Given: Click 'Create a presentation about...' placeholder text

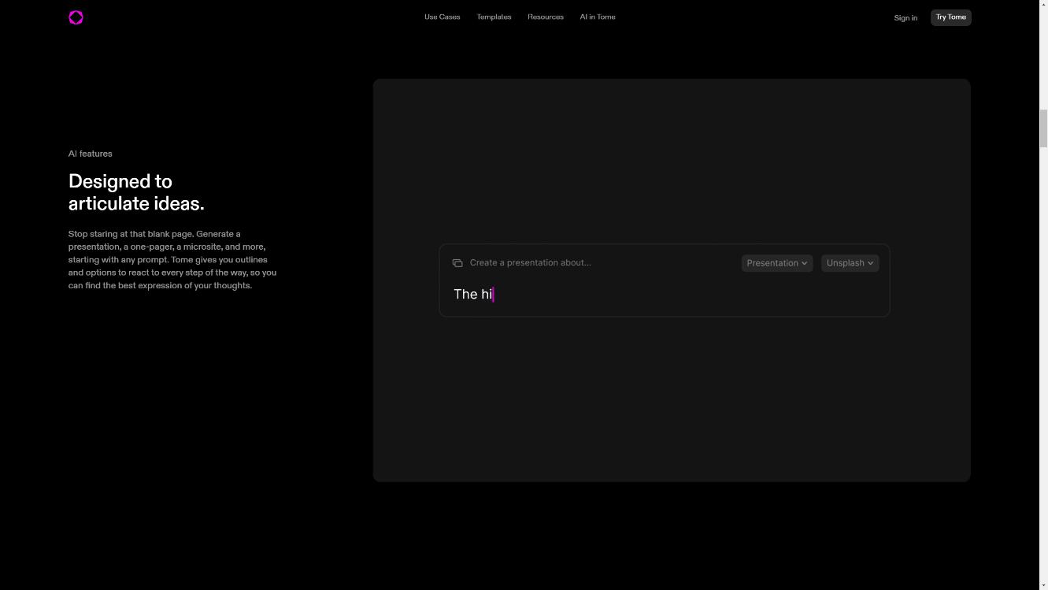Looking at the screenshot, I should coord(530,263).
